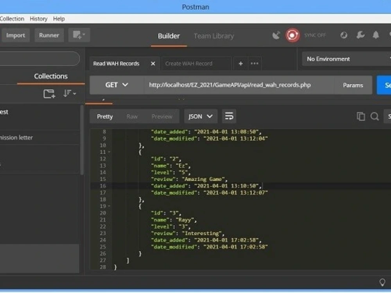The width and height of the screenshot is (391, 293).
Task: Click the "name": "Rayy" line
Action: point(174,220)
